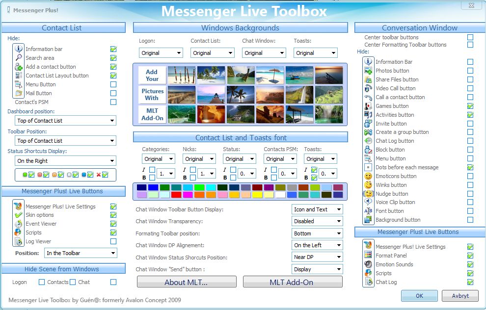Click the Skin options checkmark icon
Screen dimensions: 486x310
(x=19, y=215)
